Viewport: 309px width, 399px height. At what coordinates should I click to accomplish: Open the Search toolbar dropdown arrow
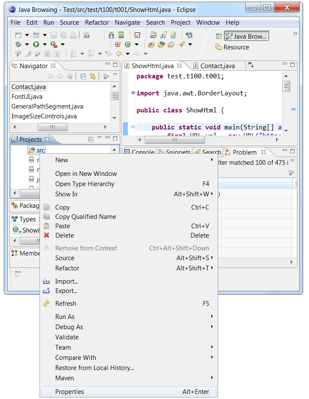coord(190,45)
